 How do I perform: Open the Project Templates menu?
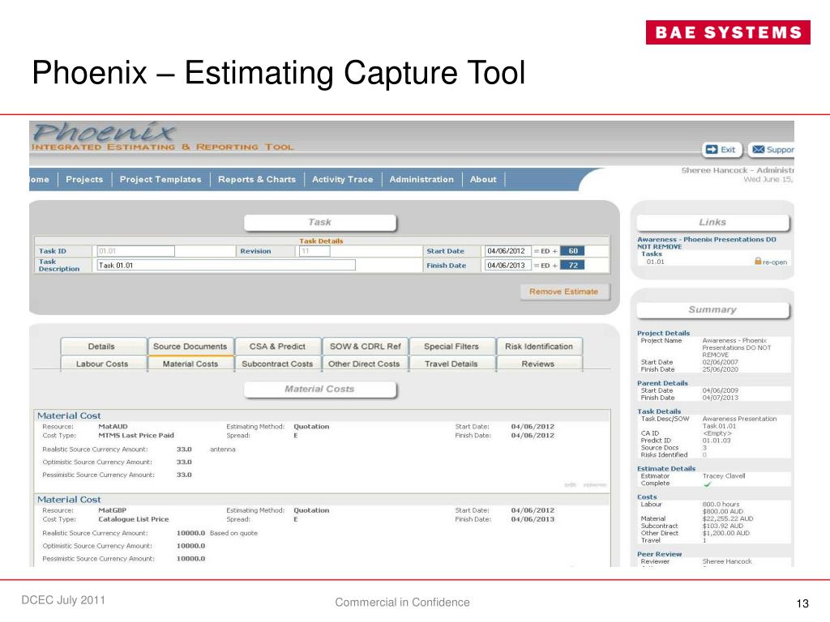click(x=160, y=179)
